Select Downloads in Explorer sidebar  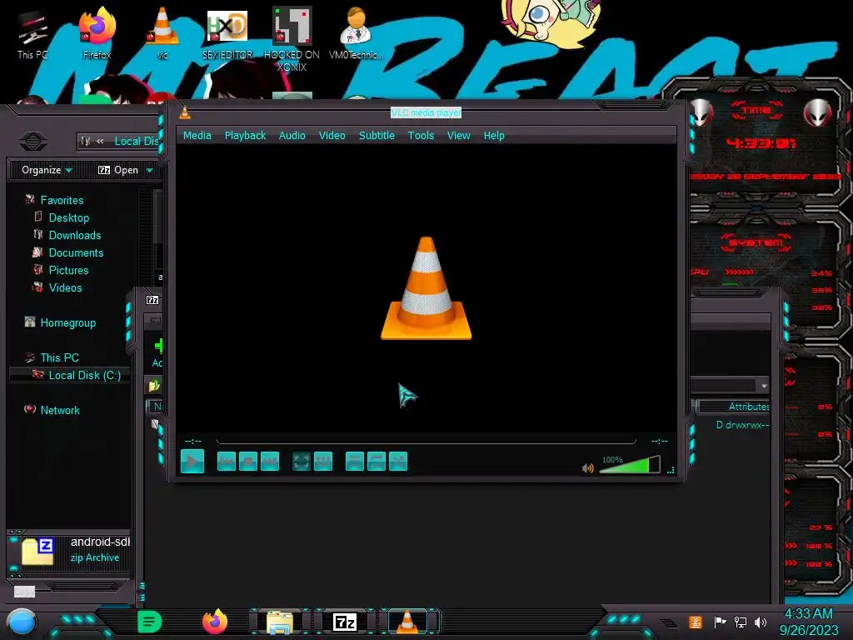coord(74,235)
